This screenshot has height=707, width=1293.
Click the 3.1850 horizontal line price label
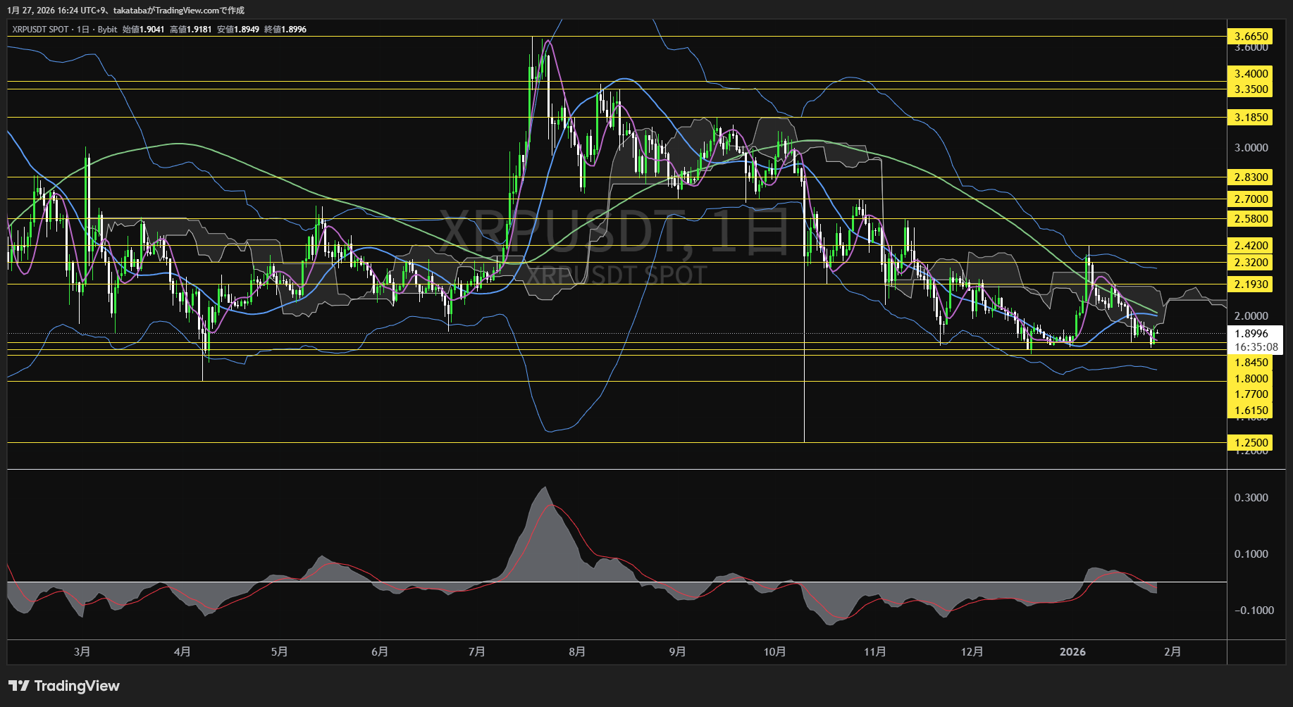pos(1251,118)
